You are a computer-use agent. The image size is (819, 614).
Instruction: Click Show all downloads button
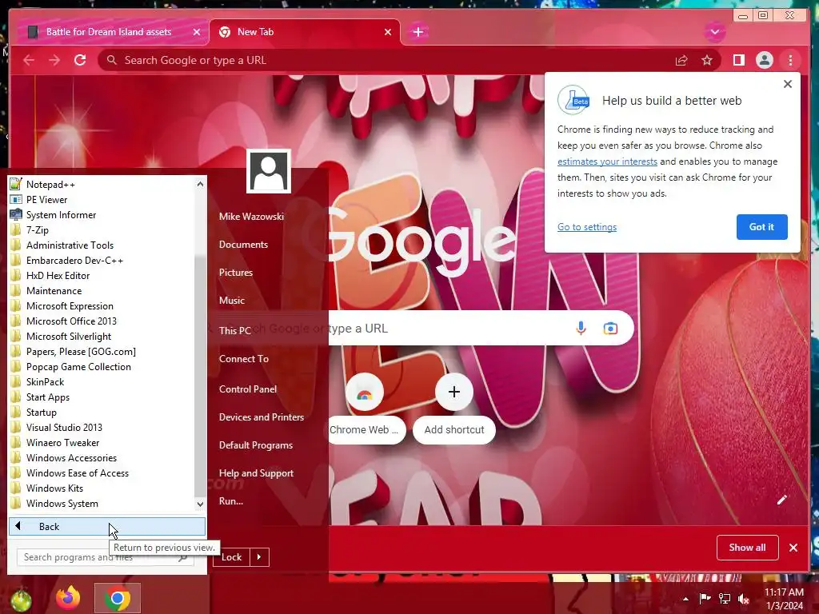748,548
